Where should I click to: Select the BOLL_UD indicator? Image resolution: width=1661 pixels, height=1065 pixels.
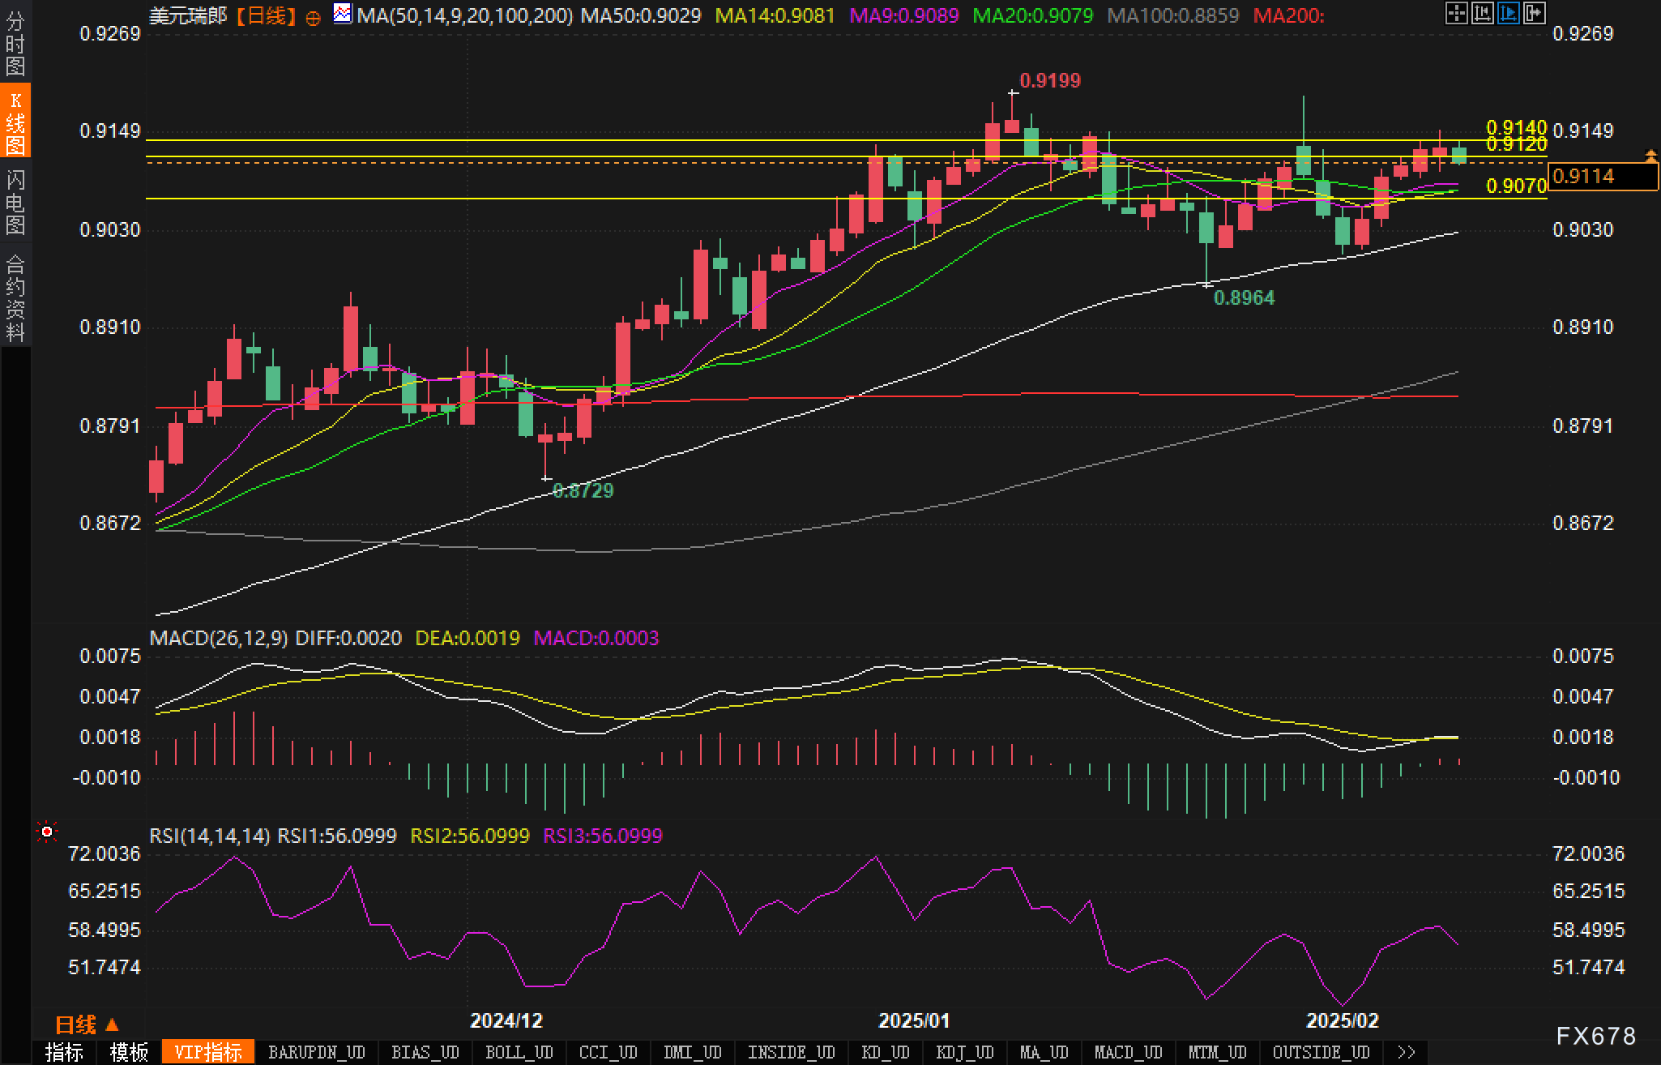point(519,1052)
